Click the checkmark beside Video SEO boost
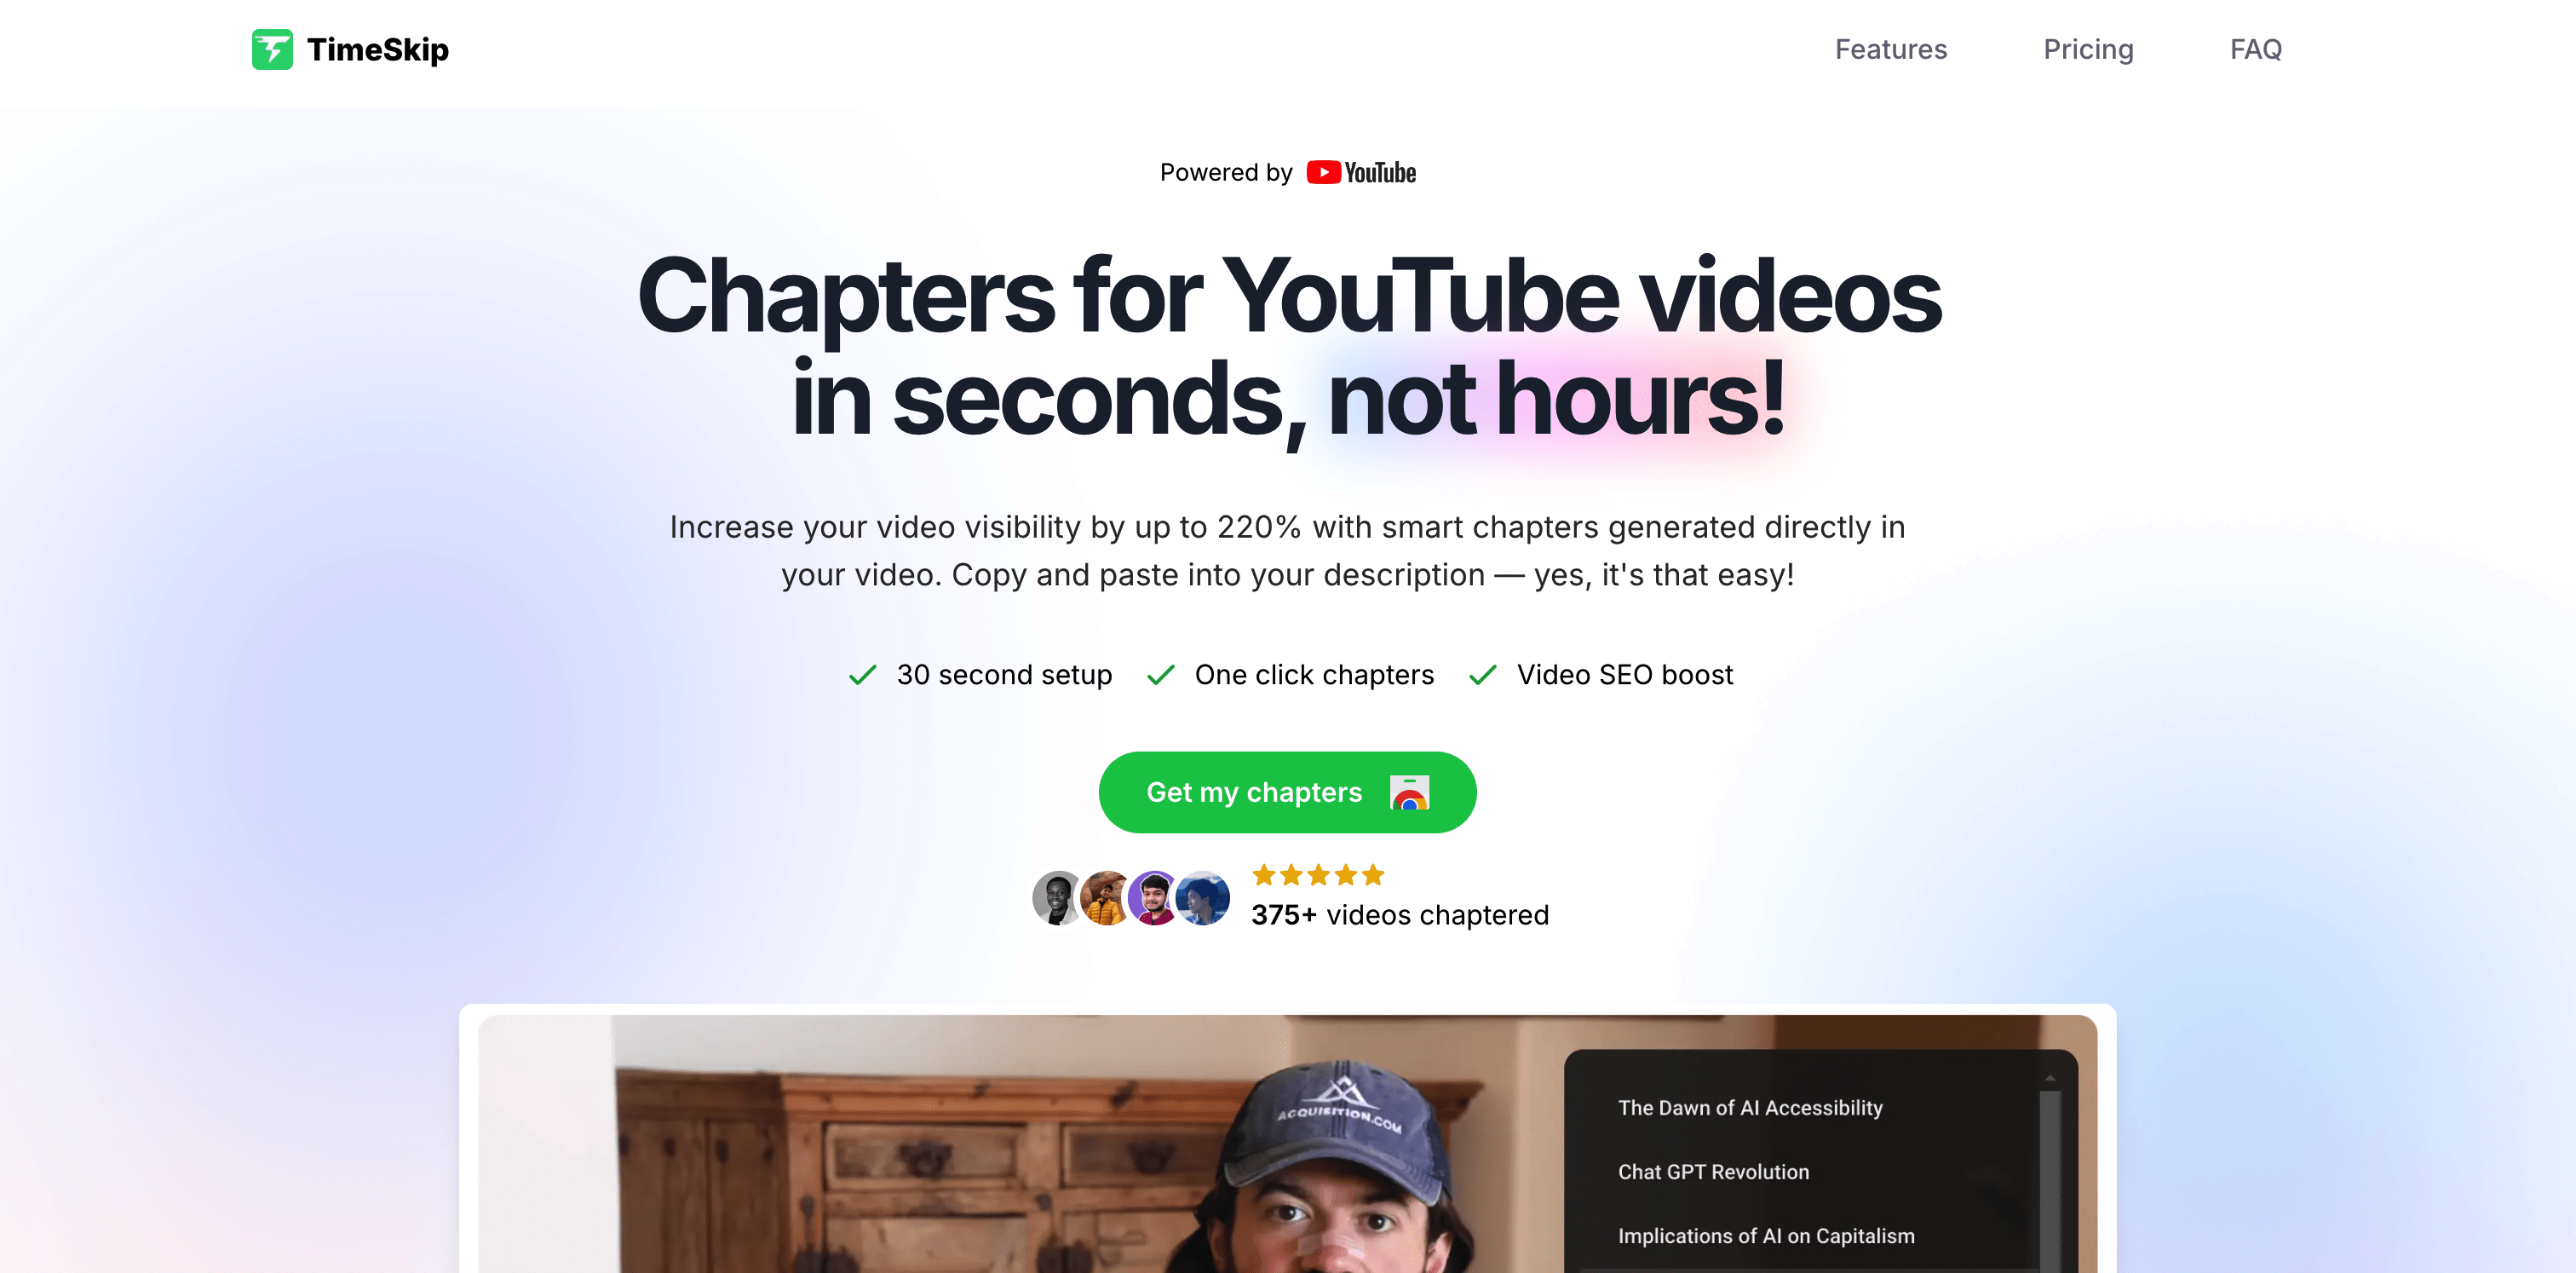 pos(1483,675)
